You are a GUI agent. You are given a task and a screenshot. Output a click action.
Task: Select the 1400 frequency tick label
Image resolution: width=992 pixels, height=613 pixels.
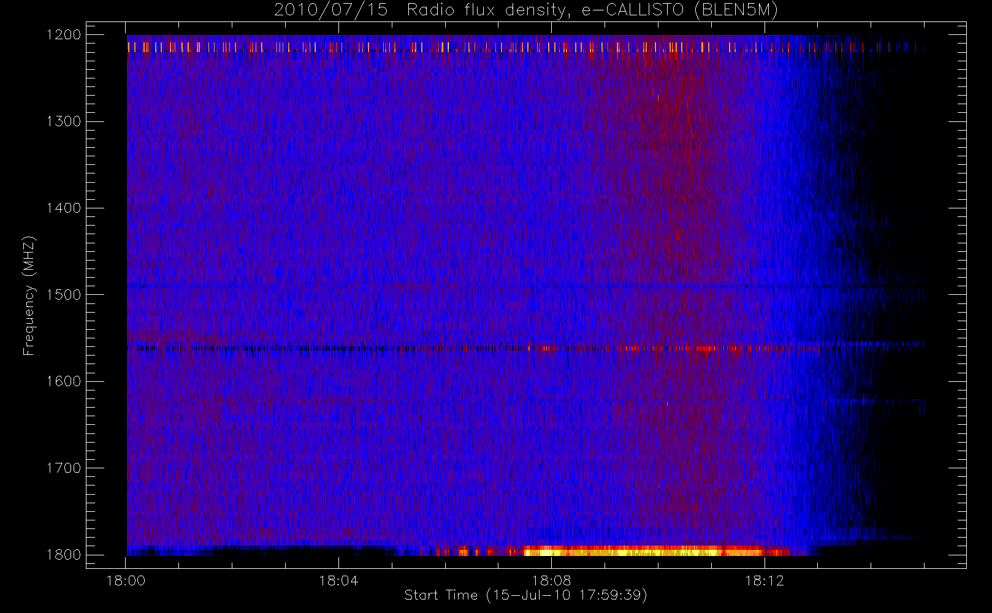click(64, 208)
